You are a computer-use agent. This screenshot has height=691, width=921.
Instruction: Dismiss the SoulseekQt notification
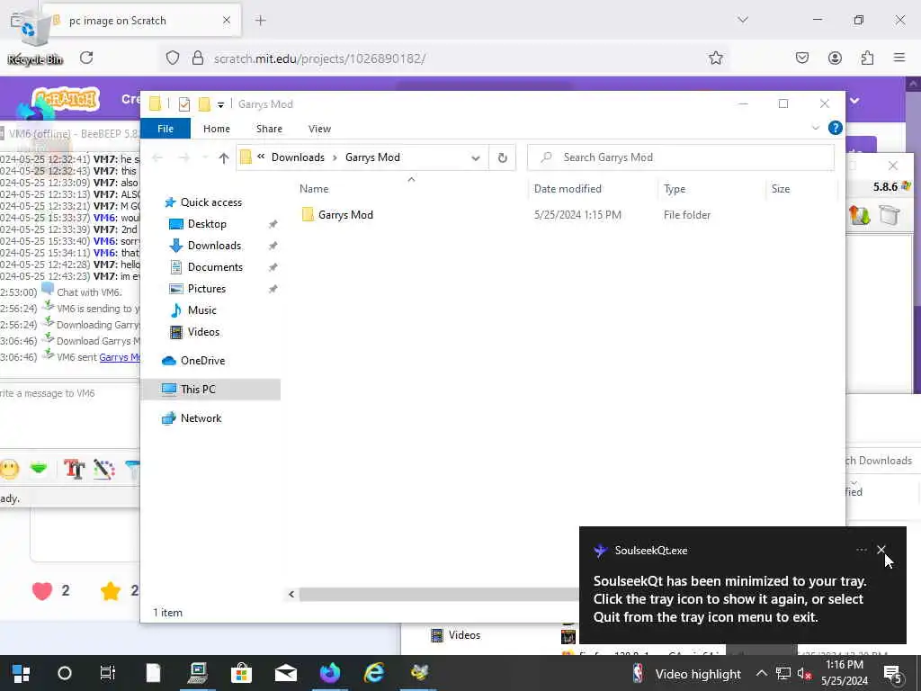point(881,550)
